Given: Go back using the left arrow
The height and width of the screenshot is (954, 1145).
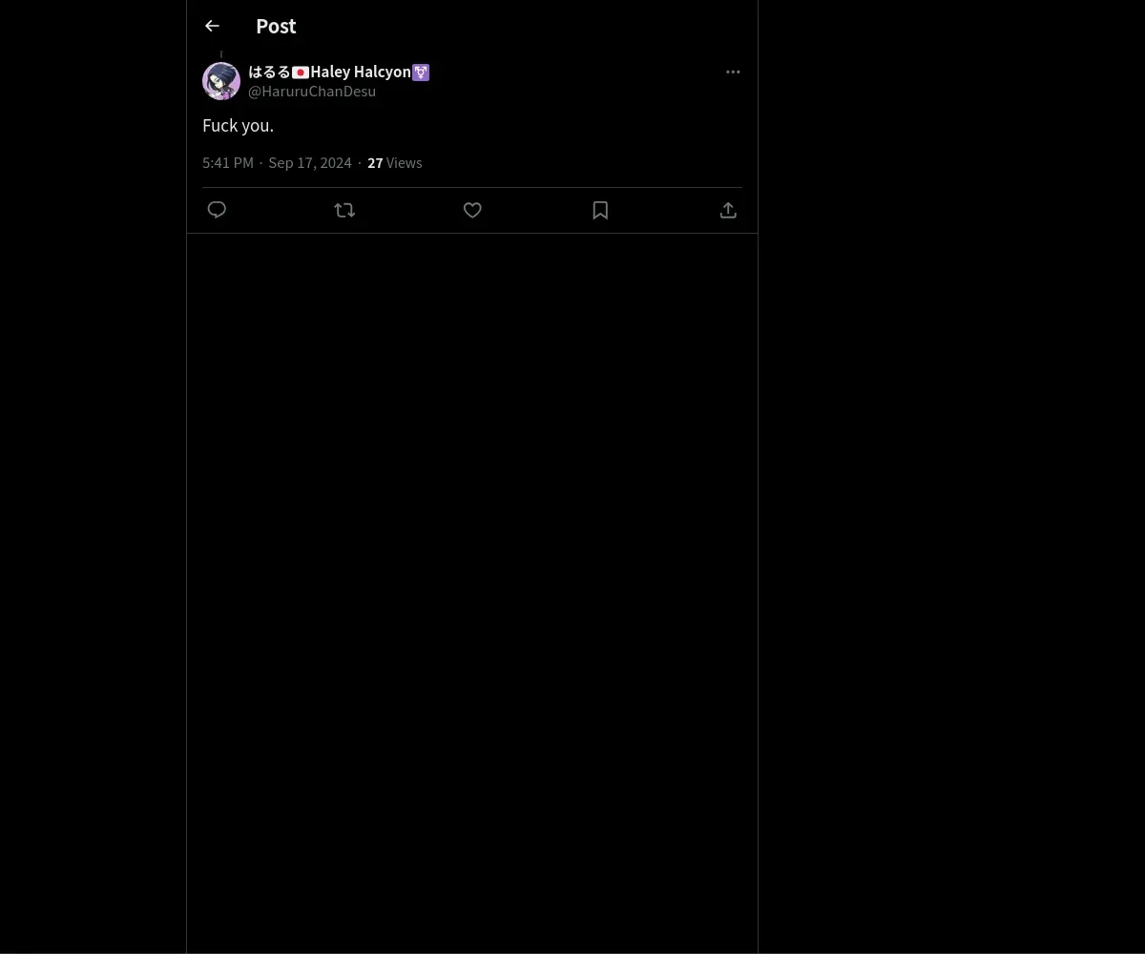Looking at the screenshot, I should click(212, 26).
